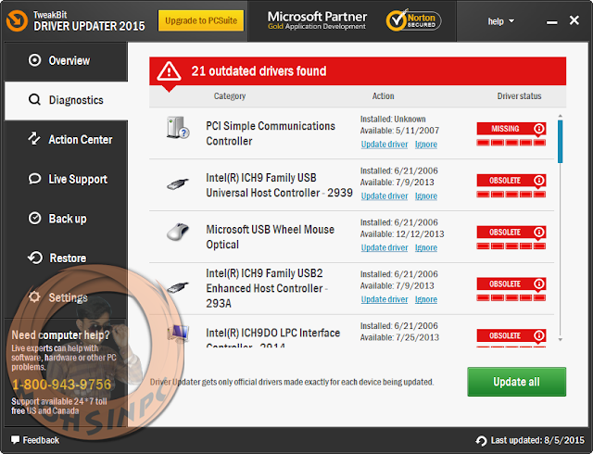Click the PCI Simple Communications device icon
Image resolution: width=593 pixels, height=454 pixels.
(178, 128)
